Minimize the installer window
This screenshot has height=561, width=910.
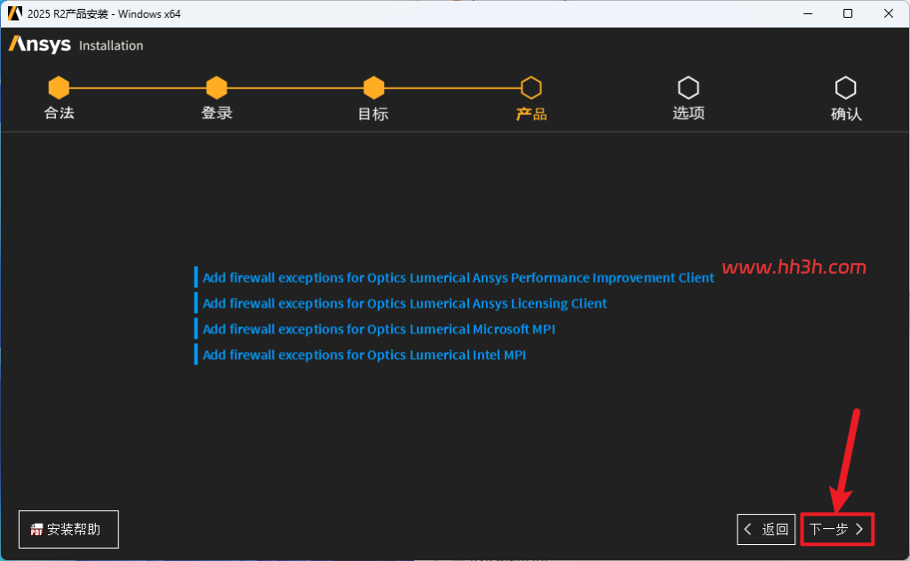(807, 13)
